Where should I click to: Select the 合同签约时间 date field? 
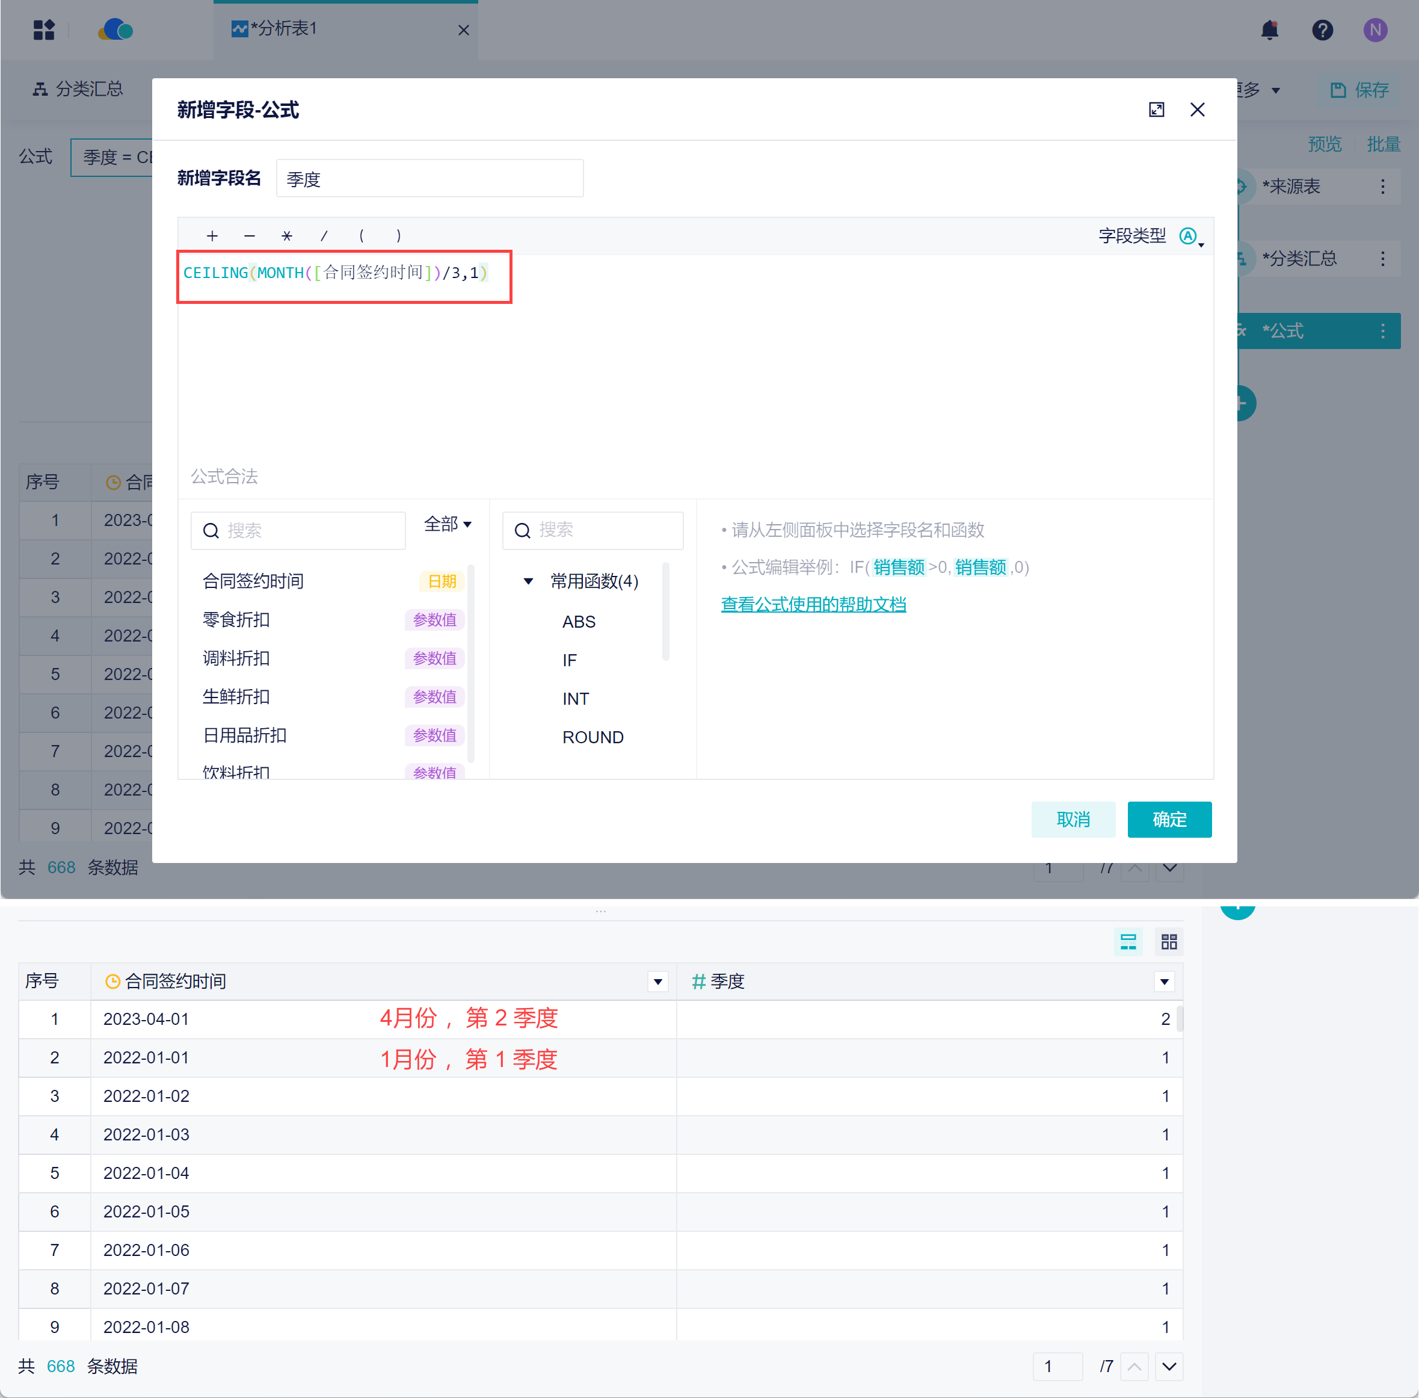(254, 581)
